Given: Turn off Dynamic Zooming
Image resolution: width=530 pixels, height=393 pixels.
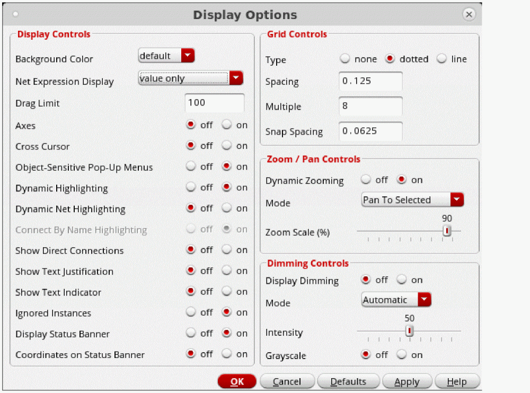Looking at the screenshot, I should [x=366, y=180].
